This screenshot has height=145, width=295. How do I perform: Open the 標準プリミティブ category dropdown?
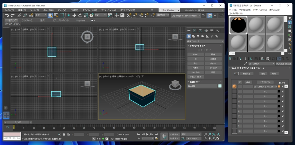click(205, 41)
